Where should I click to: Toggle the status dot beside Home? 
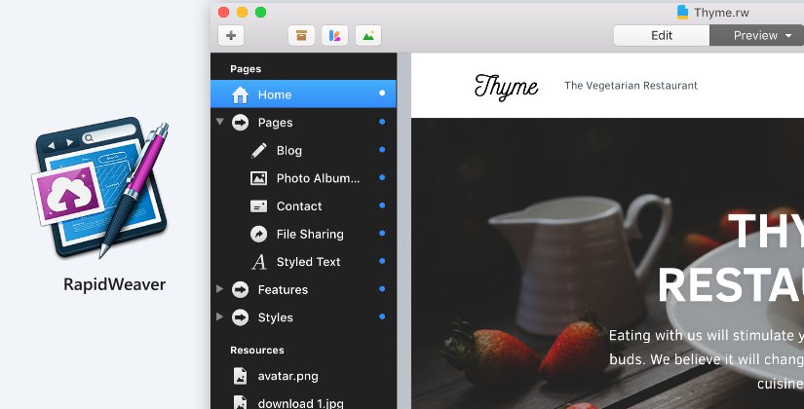(382, 93)
